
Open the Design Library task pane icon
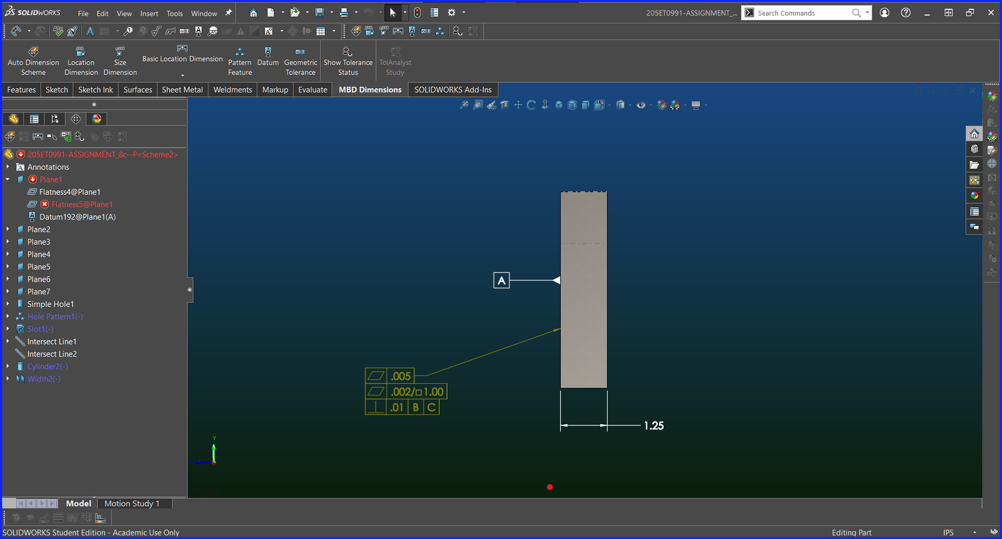(974, 150)
